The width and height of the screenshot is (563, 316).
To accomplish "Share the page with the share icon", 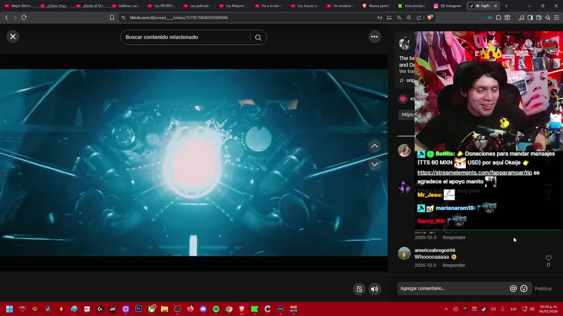I will (419, 18).
